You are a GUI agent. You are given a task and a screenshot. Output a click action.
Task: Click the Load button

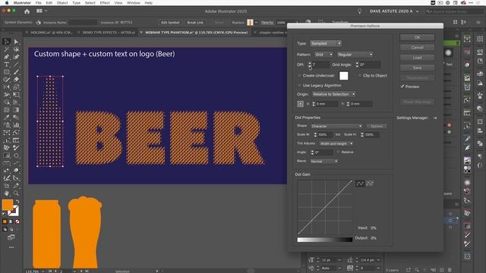417,58
